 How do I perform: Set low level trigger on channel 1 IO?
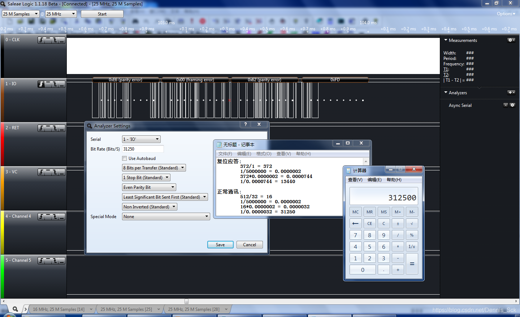tap(62, 84)
